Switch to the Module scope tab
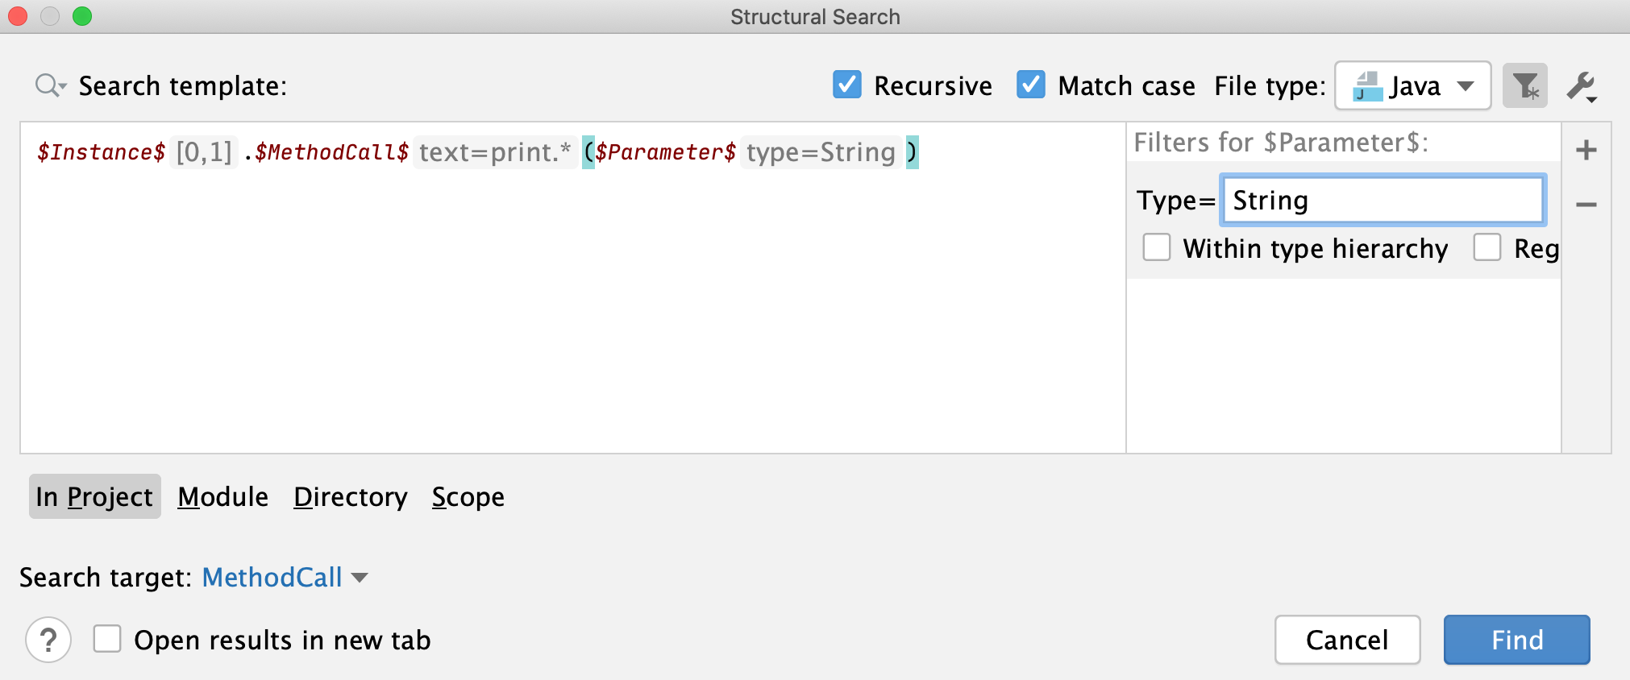The image size is (1630, 680). coord(222,496)
